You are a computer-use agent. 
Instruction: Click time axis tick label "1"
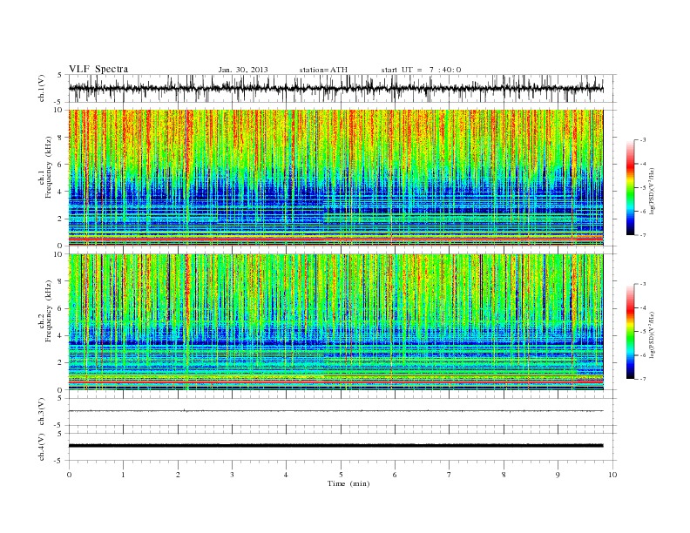[x=123, y=475]
